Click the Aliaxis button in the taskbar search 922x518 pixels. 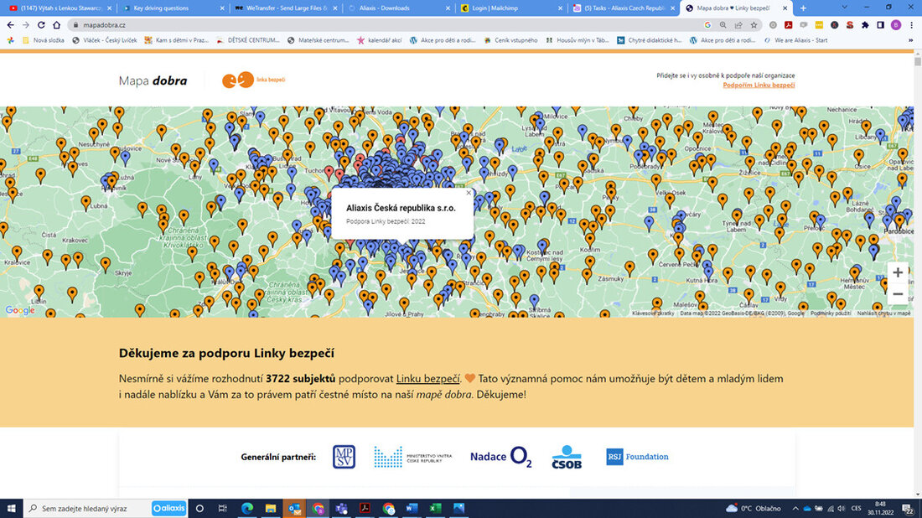pyautogui.click(x=168, y=509)
